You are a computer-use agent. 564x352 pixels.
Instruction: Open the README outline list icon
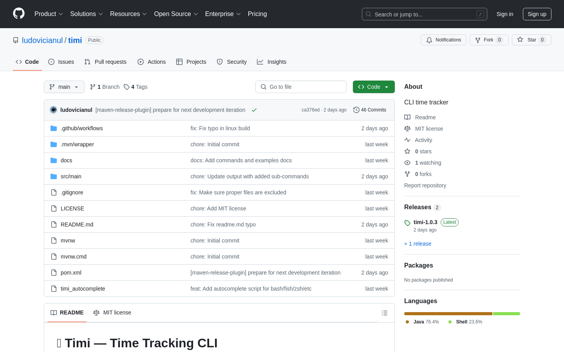[385, 313]
